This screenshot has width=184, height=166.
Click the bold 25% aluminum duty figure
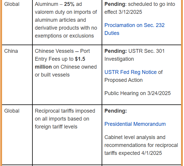click(x=69, y=4)
